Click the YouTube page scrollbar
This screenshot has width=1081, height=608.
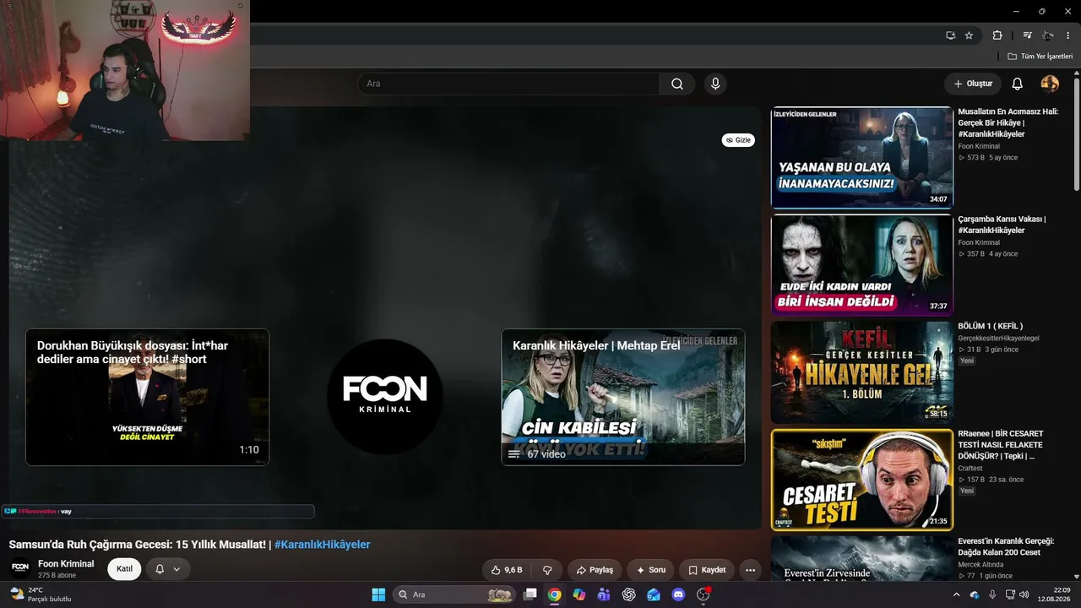tap(1076, 135)
